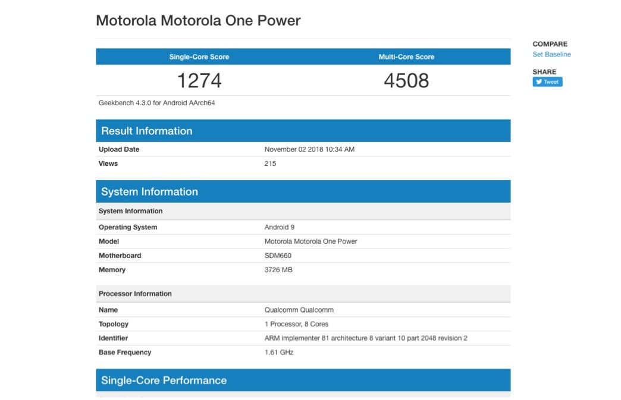Click the Result Information section header
This screenshot has width=621, height=400.
coord(146,131)
